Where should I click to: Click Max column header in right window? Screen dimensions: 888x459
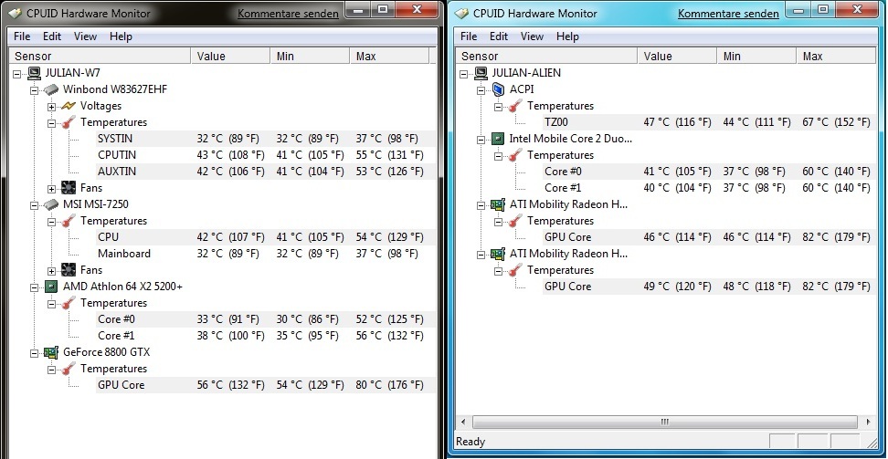click(836, 56)
